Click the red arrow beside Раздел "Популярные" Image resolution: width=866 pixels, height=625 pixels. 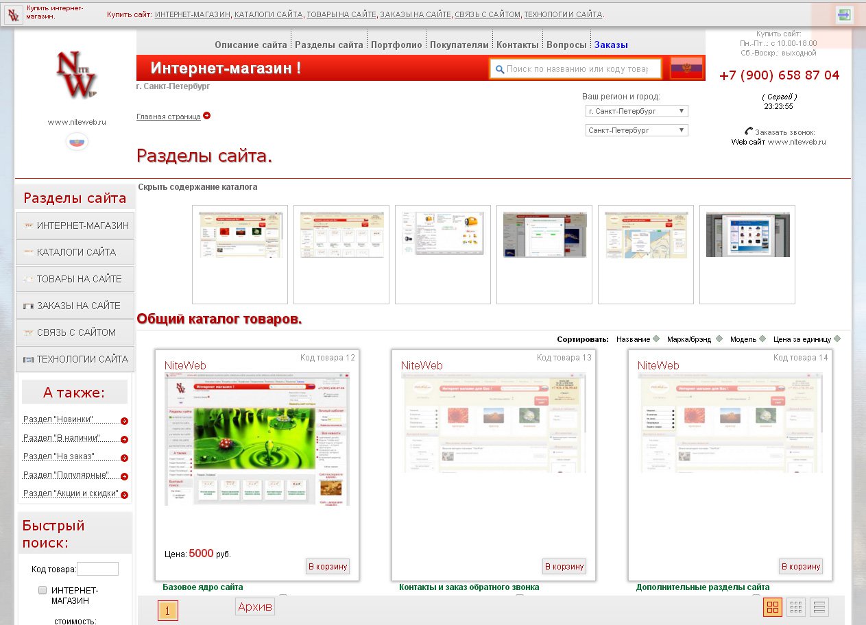124,476
